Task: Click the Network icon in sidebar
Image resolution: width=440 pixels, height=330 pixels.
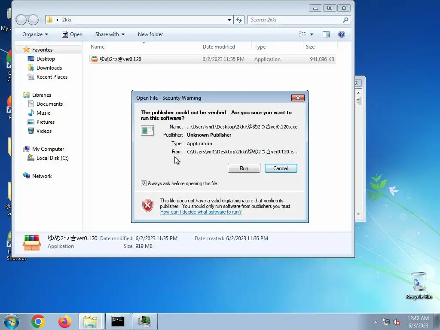Action: [x=27, y=176]
